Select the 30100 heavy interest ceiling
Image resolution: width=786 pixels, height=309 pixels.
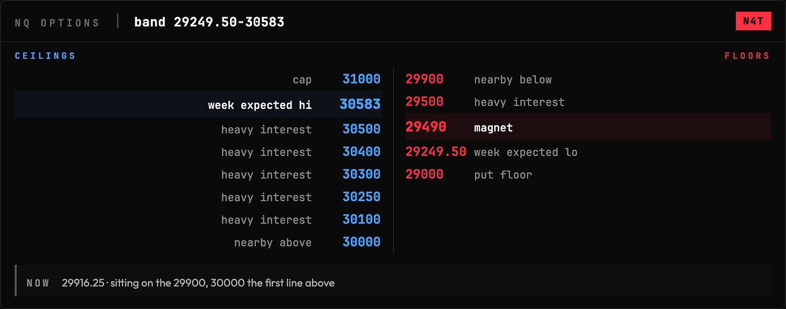[x=198, y=220]
